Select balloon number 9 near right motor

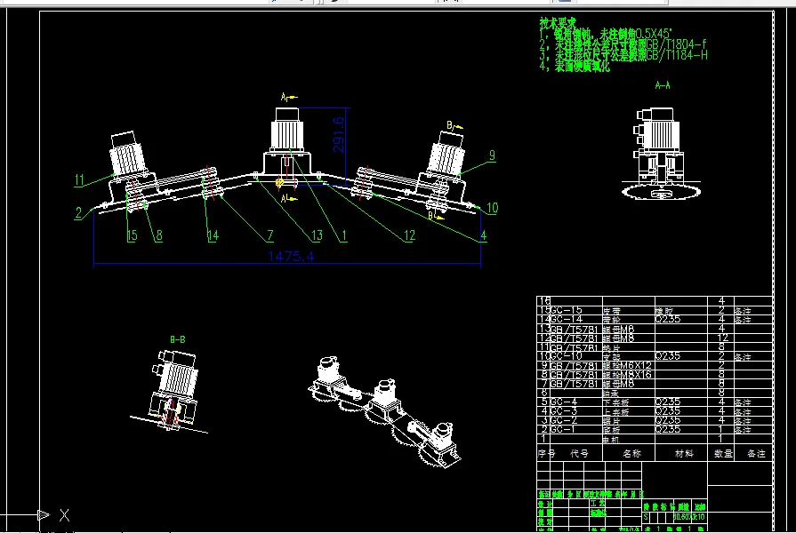coord(492,155)
